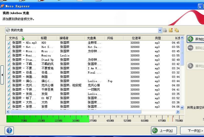
Task: Click the music note icon of 妄想 row
Action: (9, 107)
